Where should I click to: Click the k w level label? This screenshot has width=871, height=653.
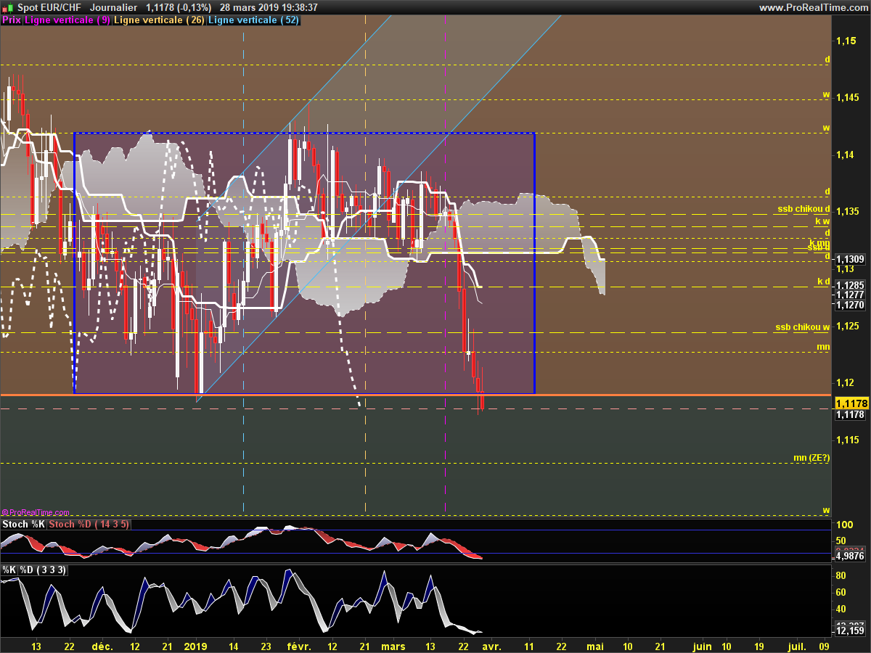822,221
